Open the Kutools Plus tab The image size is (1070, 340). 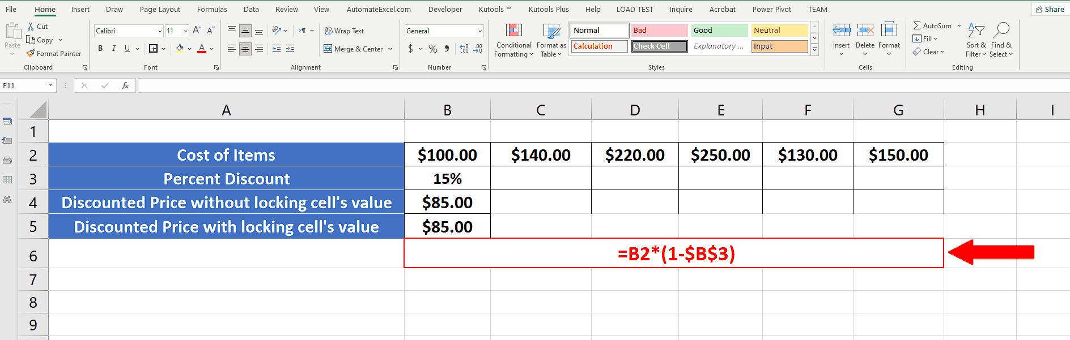tap(549, 9)
